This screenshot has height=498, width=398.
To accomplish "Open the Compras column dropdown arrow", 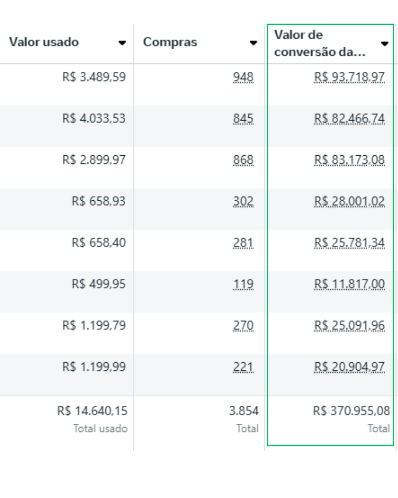I will pos(253,43).
